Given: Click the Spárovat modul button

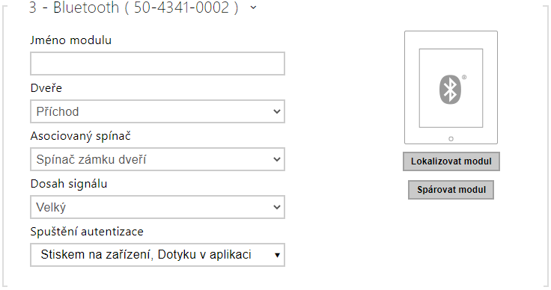Looking at the screenshot, I should (x=451, y=190).
